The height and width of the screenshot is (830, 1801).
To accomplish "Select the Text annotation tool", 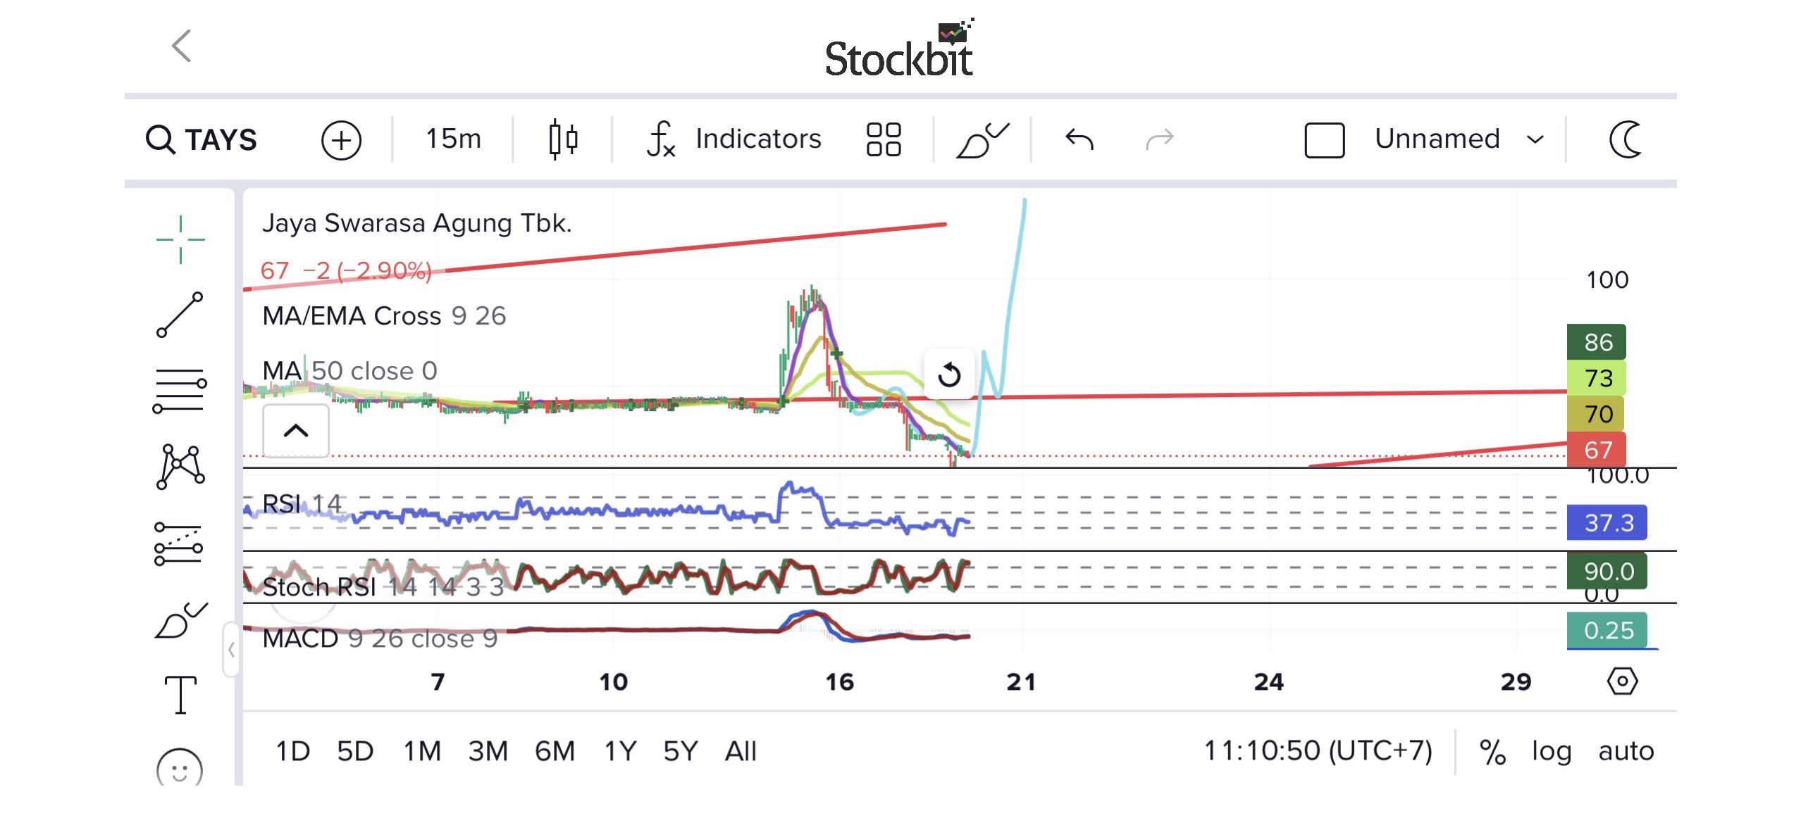I will (x=180, y=695).
